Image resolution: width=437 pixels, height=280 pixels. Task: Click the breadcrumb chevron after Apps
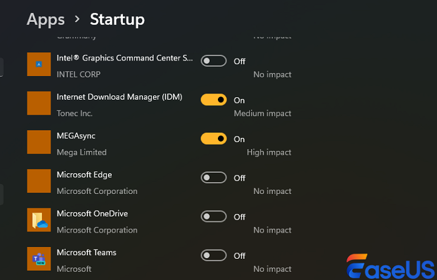tap(77, 19)
